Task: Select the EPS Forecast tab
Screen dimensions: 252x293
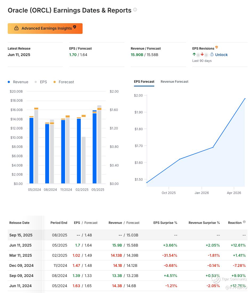Action: tap(144, 82)
